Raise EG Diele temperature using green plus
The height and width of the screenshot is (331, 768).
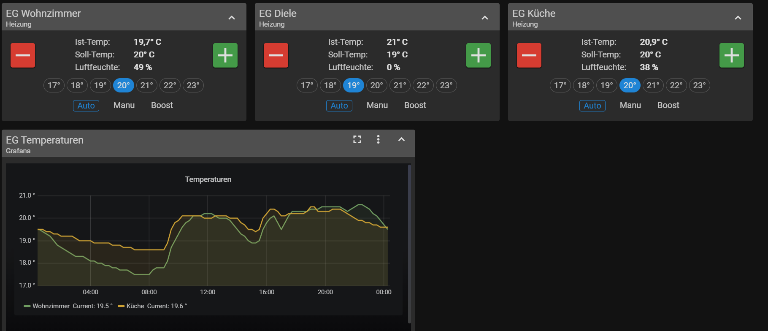479,55
